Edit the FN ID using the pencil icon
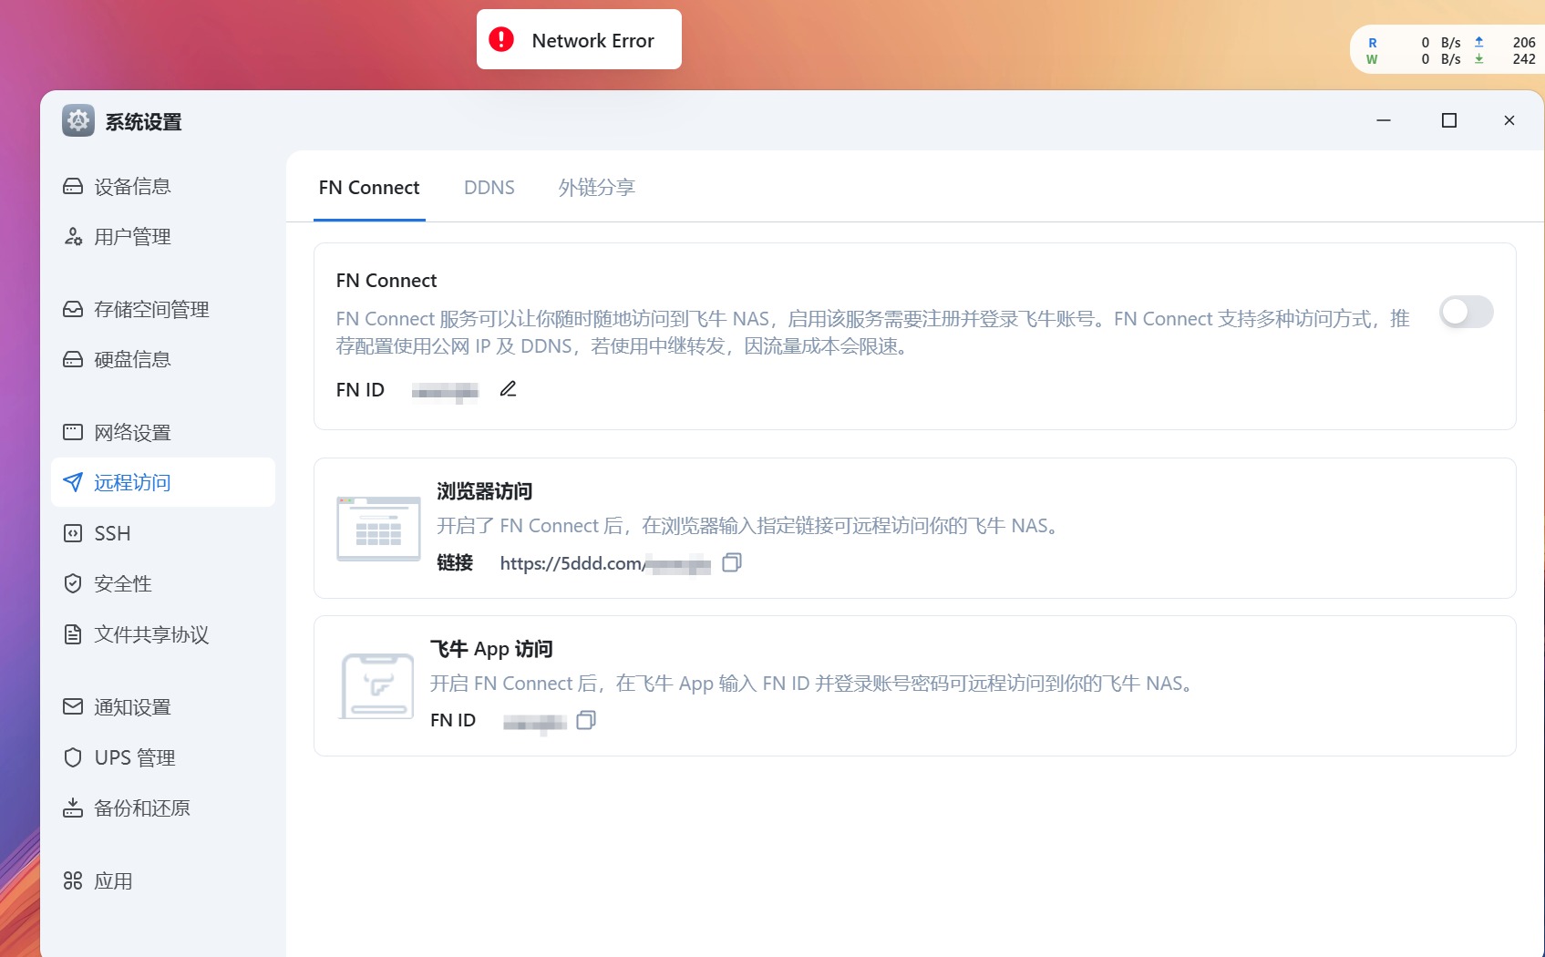Image resolution: width=1545 pixels, height=957 pixels. pos(508,388)
